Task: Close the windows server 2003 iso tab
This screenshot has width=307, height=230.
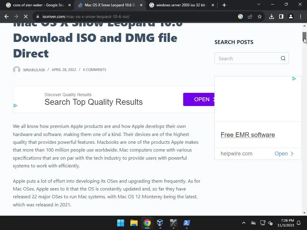Action: tap(213, 5)
